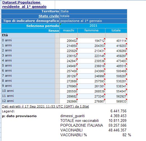Select 'Tipo di indicatore demografico' header cell
146x141 pixels.
pos(30,21)
